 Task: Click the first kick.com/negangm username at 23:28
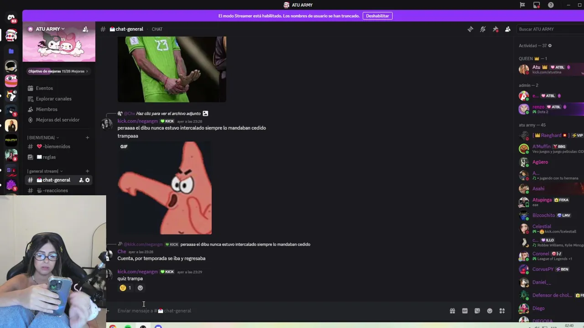137,121
